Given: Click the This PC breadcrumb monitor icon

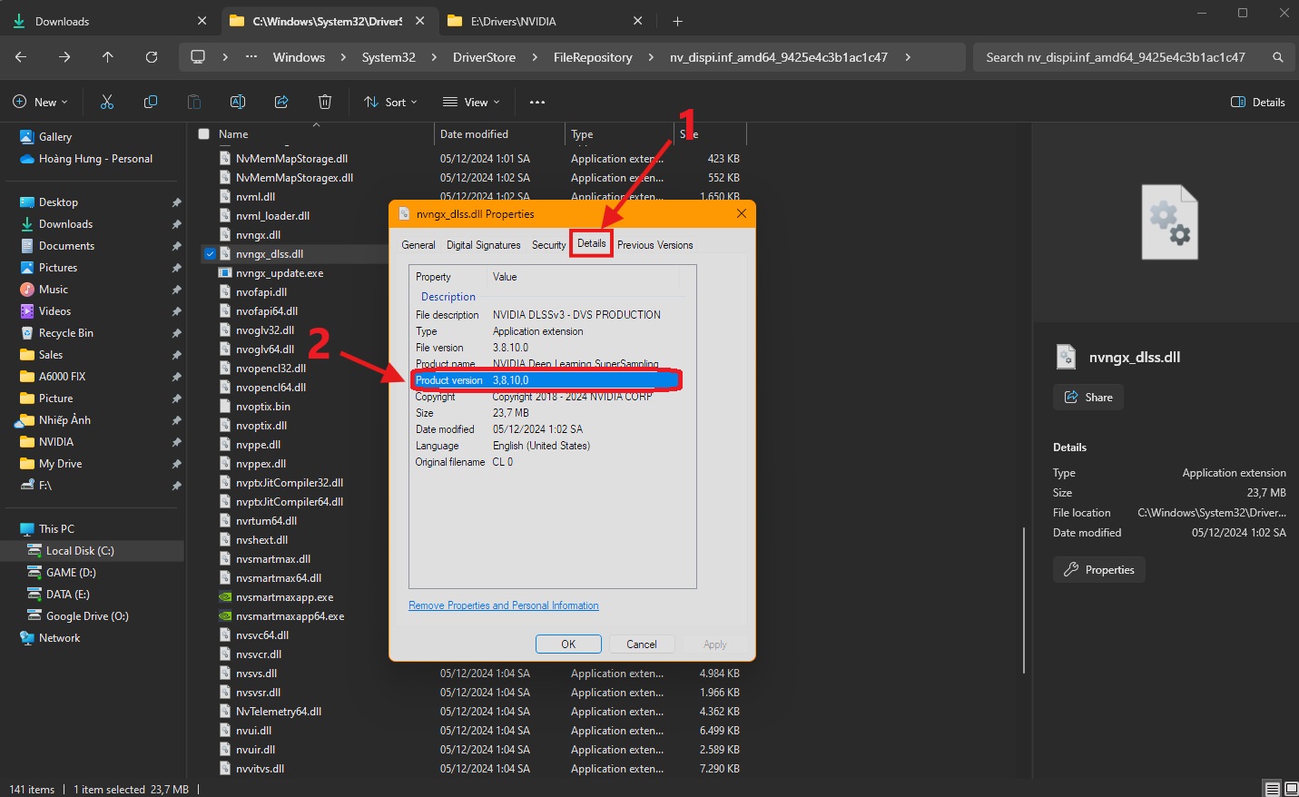Looking at the screenshot, I should click(198, 57).
